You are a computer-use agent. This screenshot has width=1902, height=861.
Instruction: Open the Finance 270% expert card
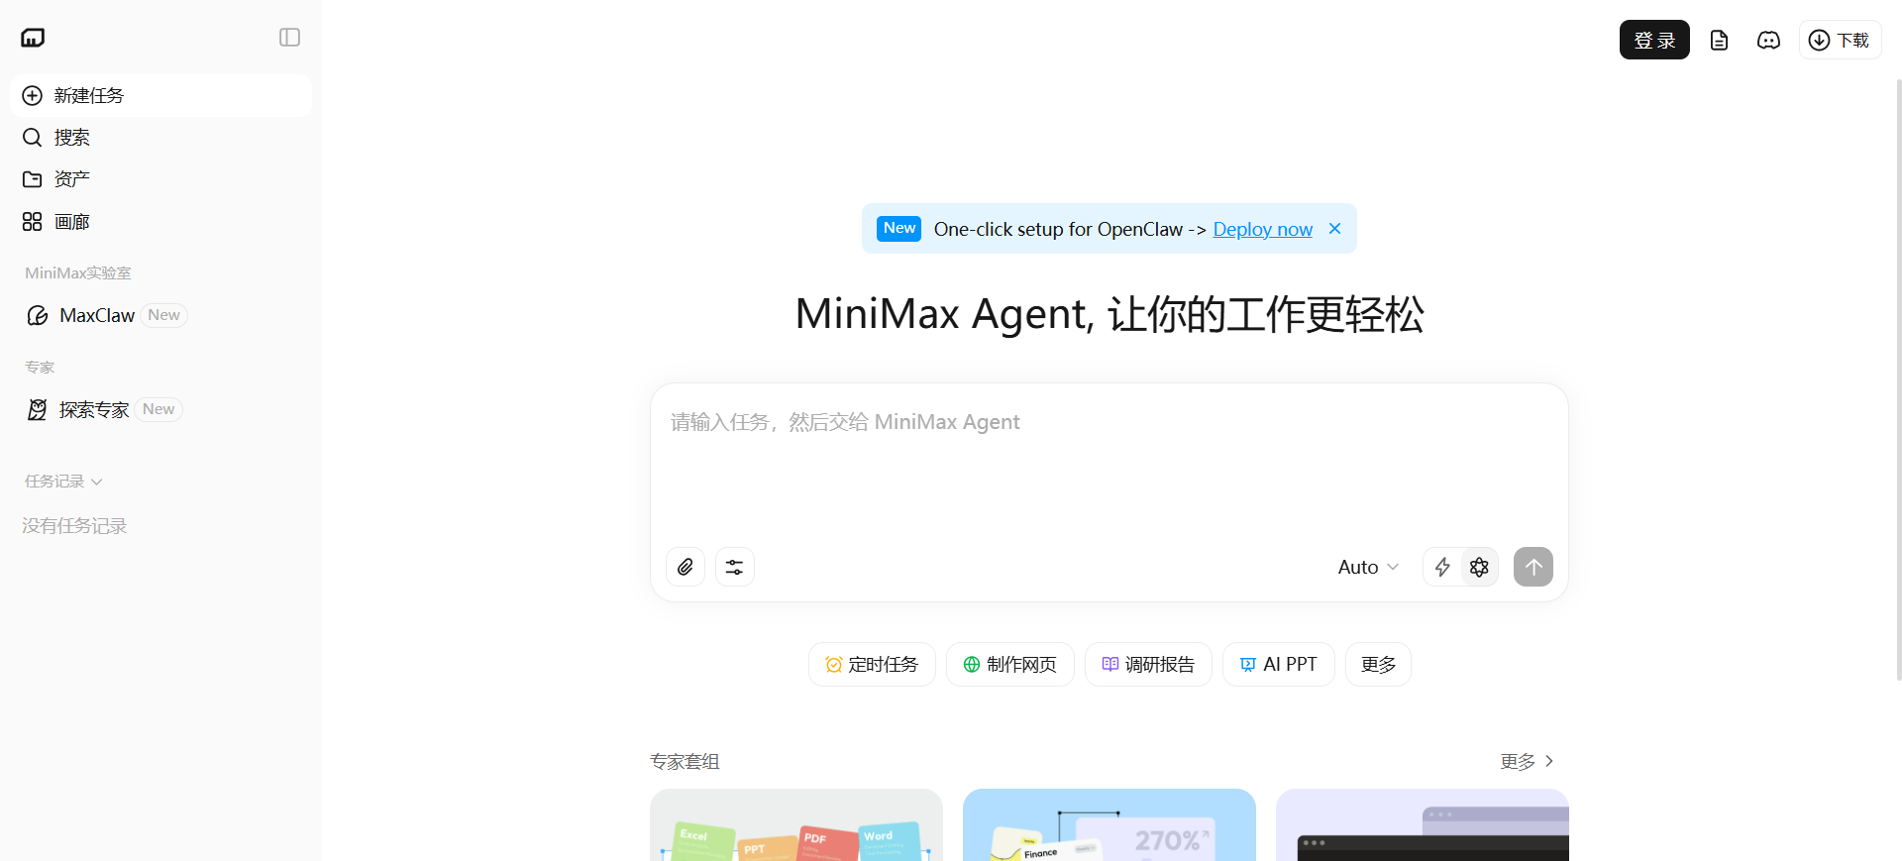click(1109, 824)
